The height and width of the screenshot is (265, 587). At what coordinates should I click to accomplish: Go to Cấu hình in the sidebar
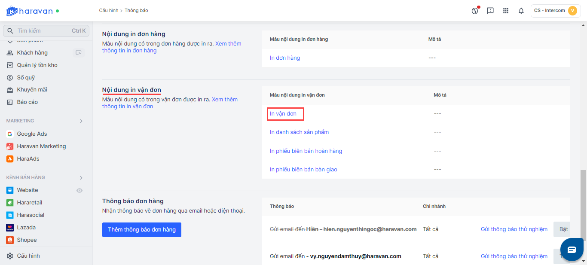pyautogui.click(x=28, y=256)
